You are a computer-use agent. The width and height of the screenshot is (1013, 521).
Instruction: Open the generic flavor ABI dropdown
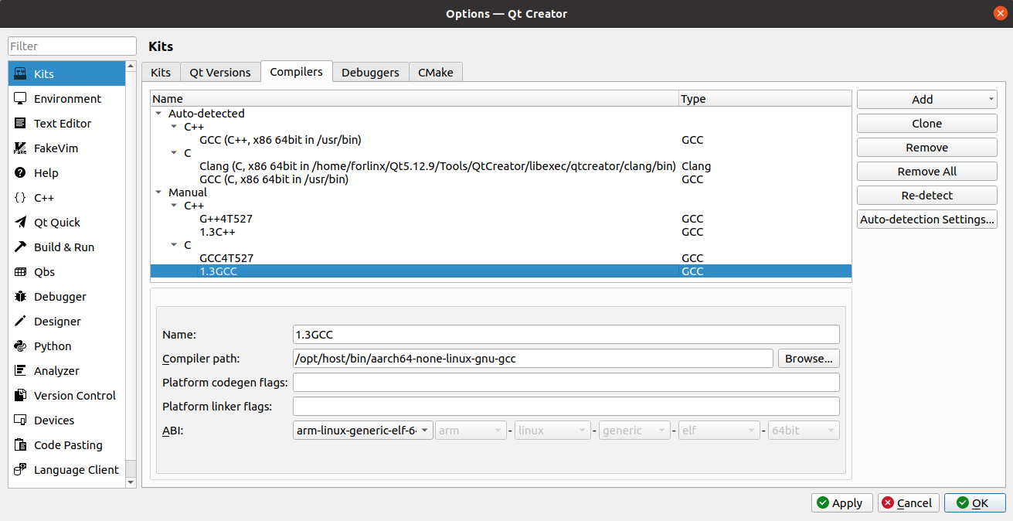pyautogui.click(x=634, y=431)
